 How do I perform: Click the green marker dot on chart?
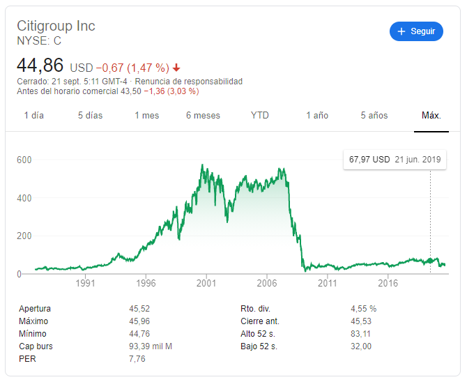pos(430,261)
